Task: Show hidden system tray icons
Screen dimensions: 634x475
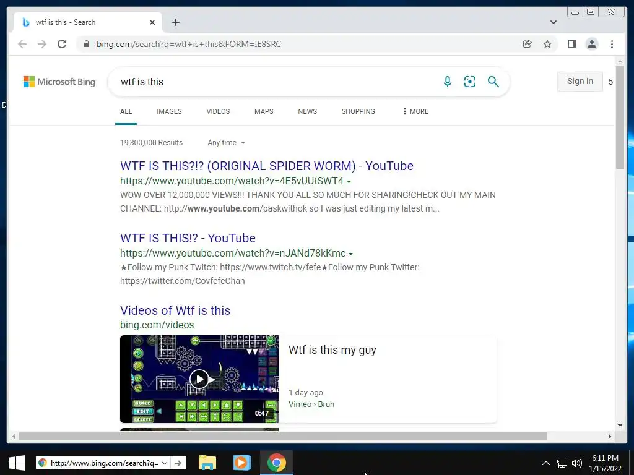Action: click(x=546, y=463)
